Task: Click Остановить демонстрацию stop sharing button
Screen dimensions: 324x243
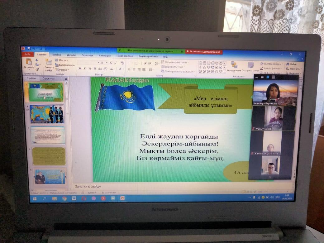Action: 204,52
